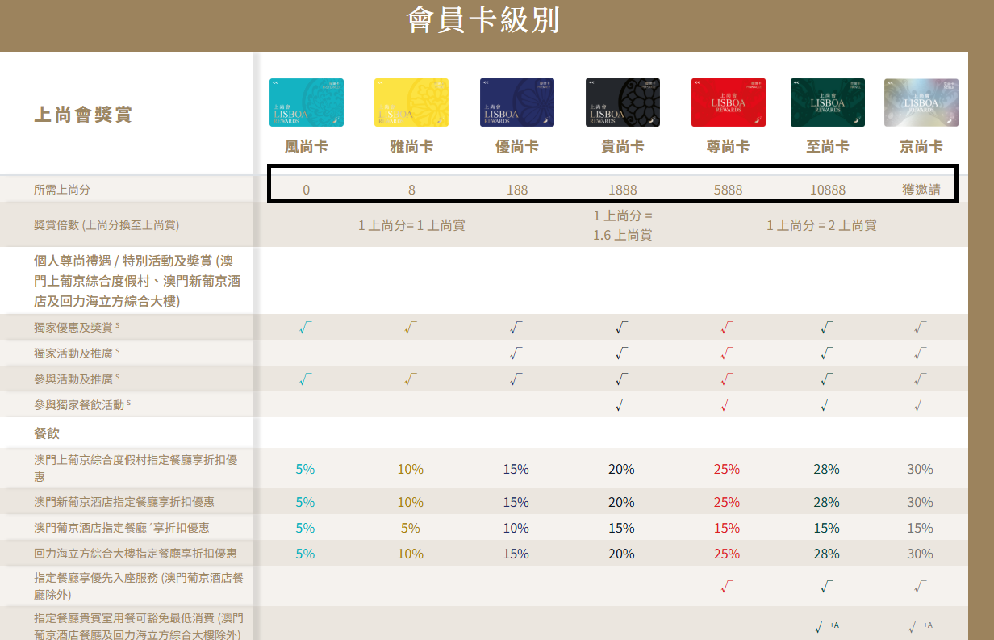Click 雅尚卡 checkmark in 獨家優惠及獎賞 row
The height and width of the screenshot is (640, 994).
411,328
